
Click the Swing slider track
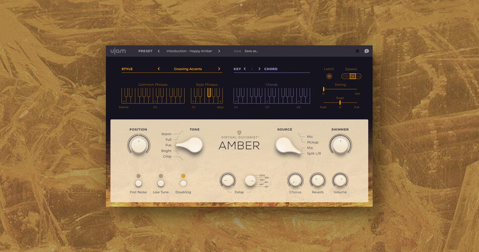tap(340, 89)
